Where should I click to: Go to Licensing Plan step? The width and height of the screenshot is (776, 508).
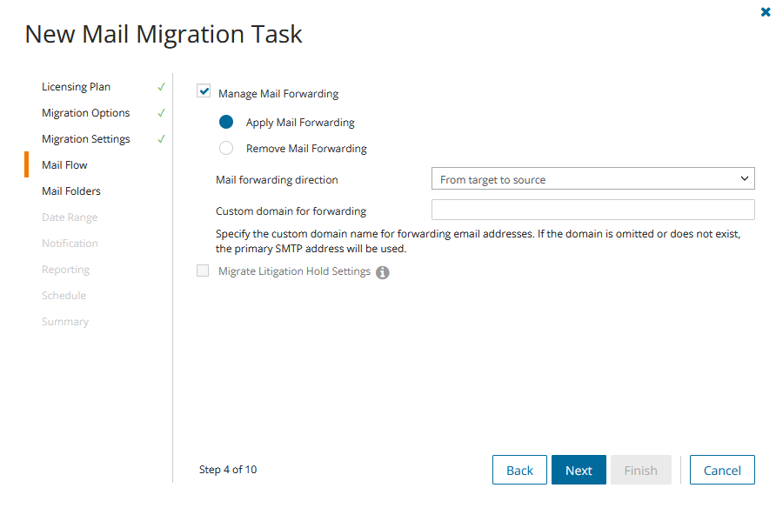coord(76,87)
